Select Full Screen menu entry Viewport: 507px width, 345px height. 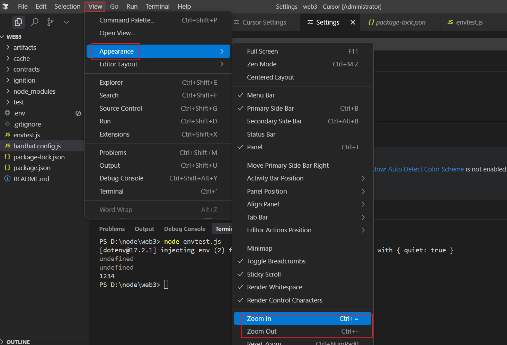pyautogui.click(x=303, y=51)
